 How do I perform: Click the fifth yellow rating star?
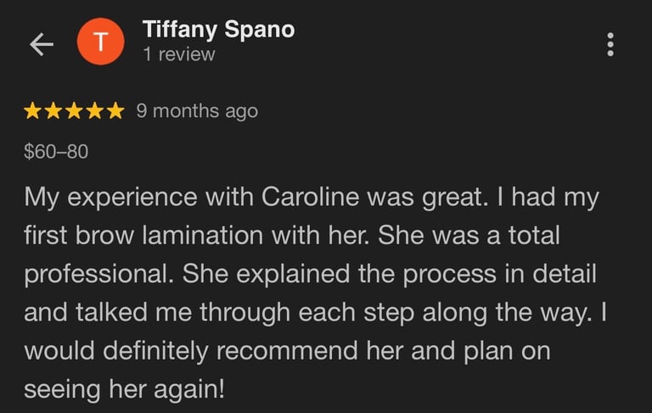(x=115, y=111)
